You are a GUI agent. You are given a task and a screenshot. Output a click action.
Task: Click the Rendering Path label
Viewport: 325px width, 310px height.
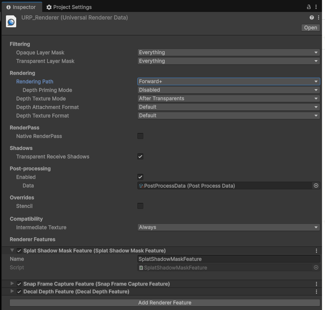[35, 81]
